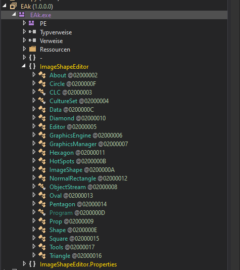Image resolution: width=240 pixels, height=270 pixels.
Task: Select the NormalRectangle @02000012 entry
Action: (x=88, y=178)
